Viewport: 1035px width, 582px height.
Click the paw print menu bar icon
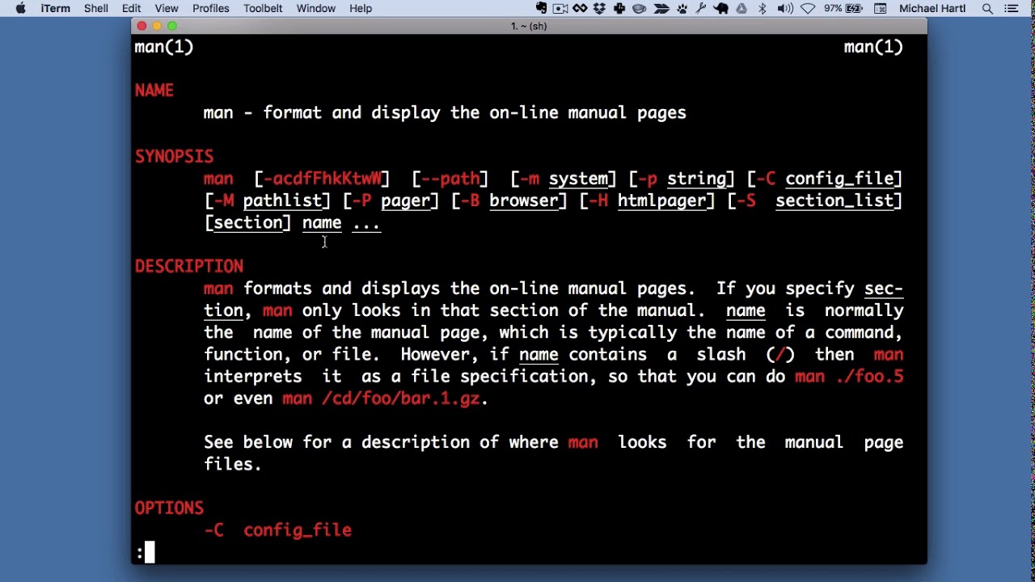point(682,8)
